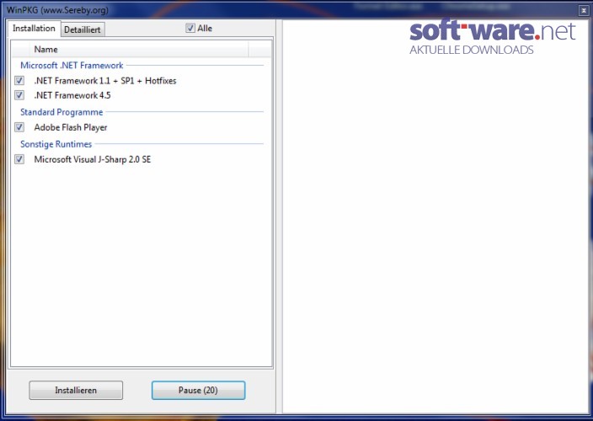Image resolution: width=593 pixels, height=421 pixels.
Task: Click the Installieren button
Action: (76, 391)
